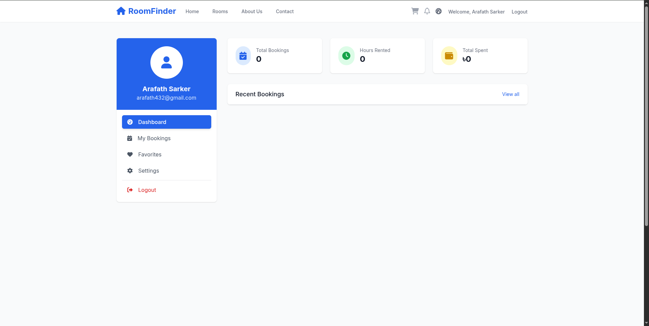
Task: Click the heart icon next to Favorites
Action: click(x=130, y=154)
